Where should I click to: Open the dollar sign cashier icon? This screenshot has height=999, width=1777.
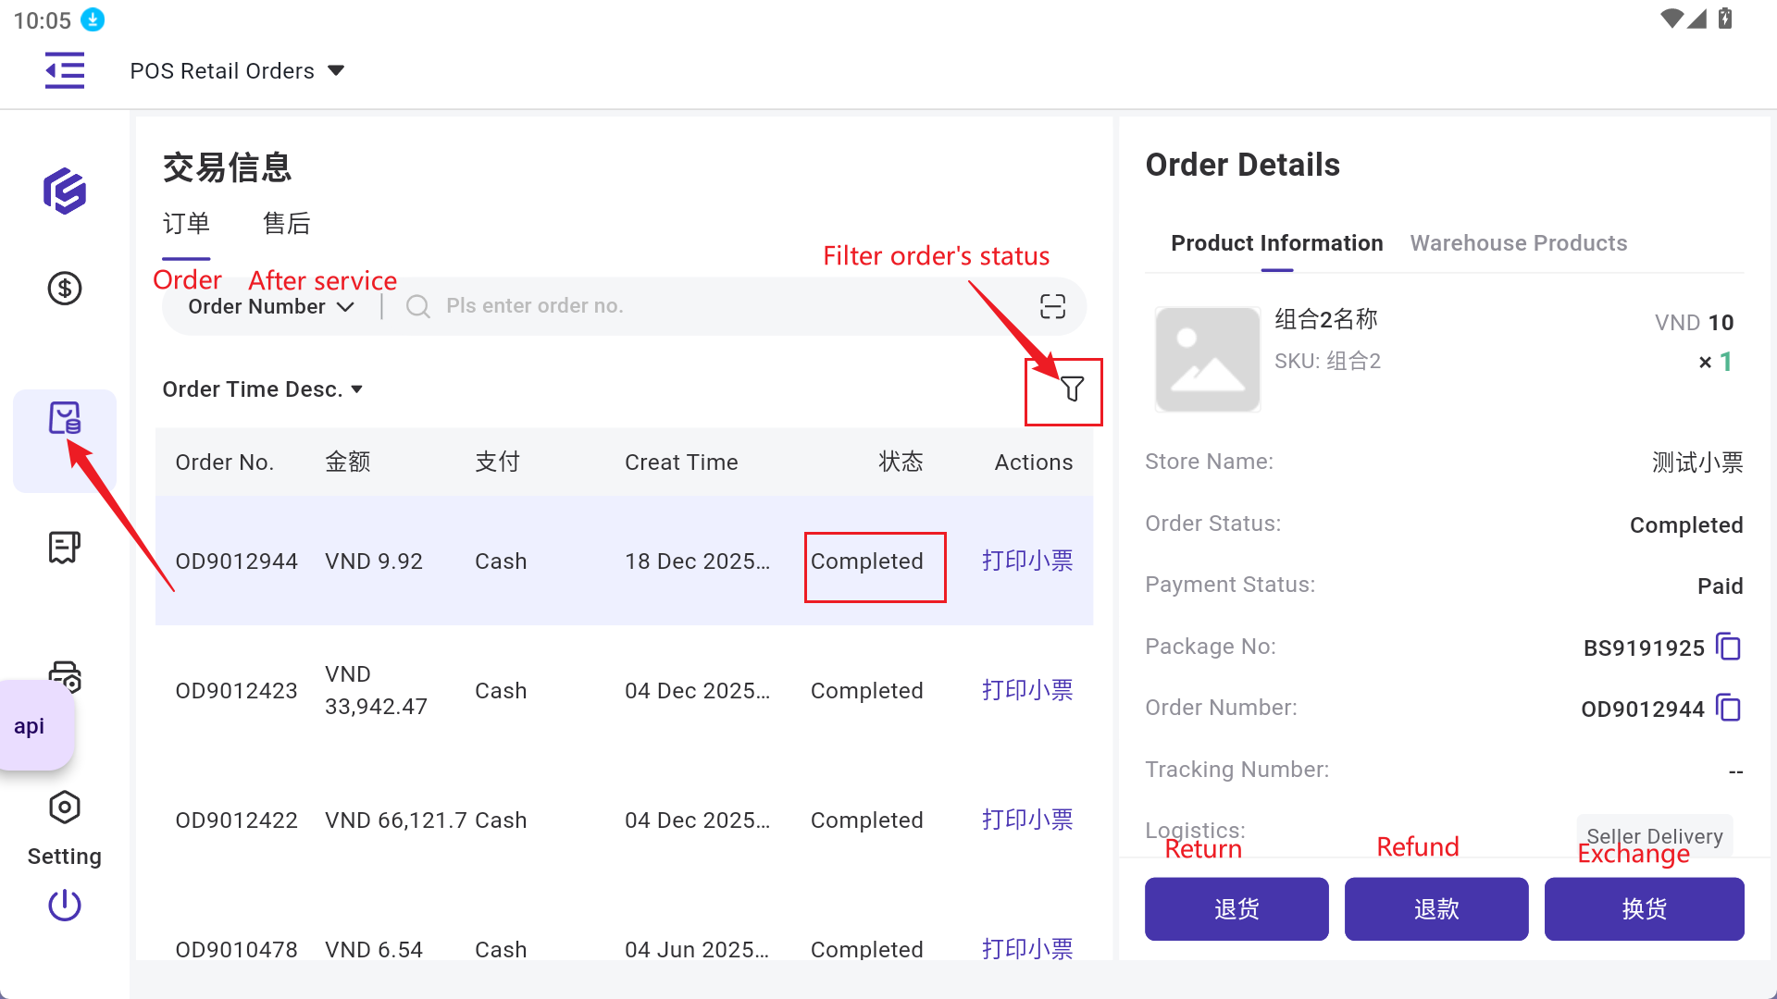(x=65, y=289)
